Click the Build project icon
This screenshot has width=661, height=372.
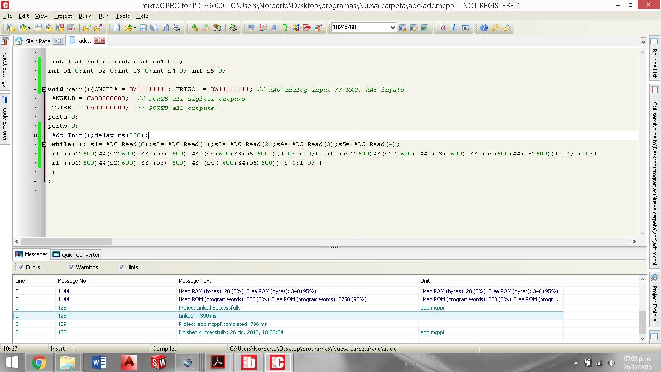[x=195, y=28]
